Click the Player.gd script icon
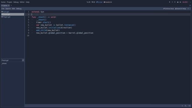 point(2,17)
